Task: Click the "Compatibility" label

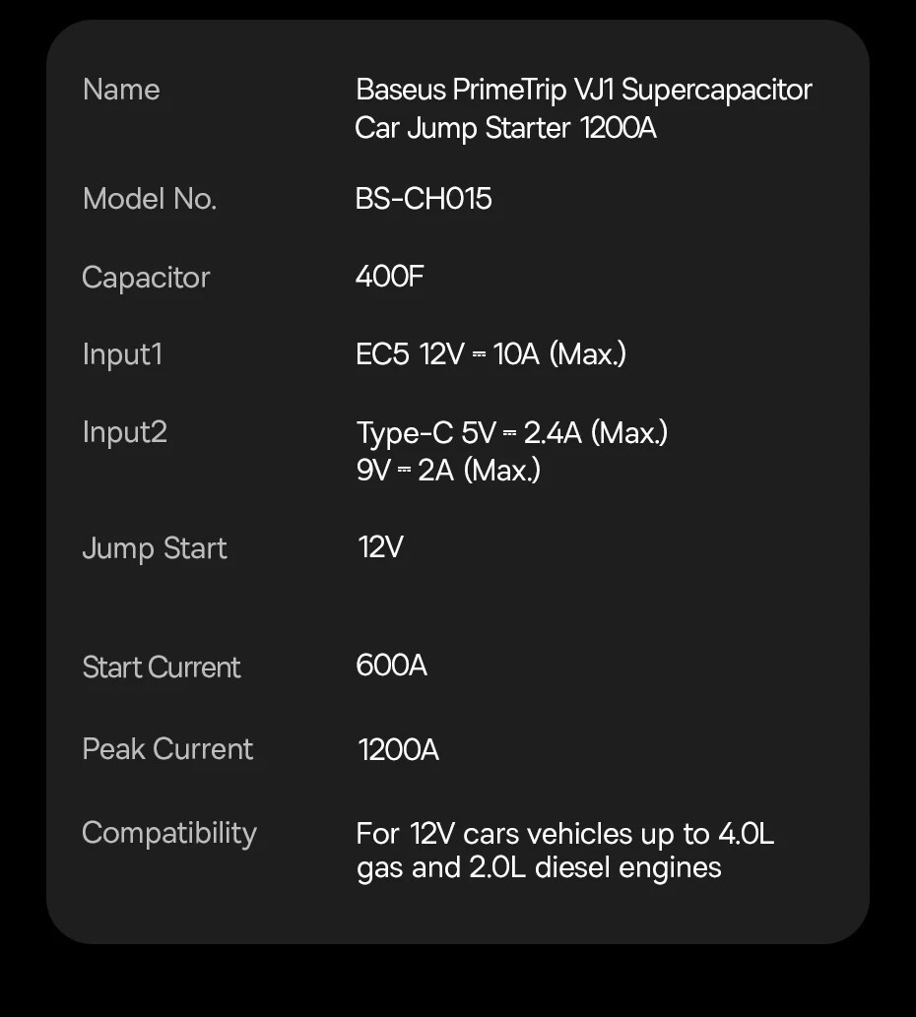Action: (169, 833)
